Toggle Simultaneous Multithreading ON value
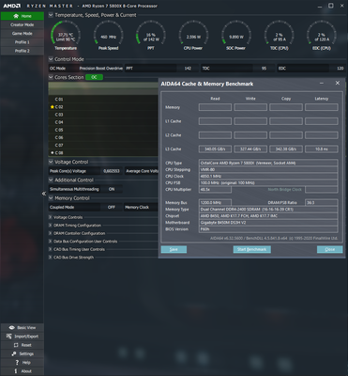Viewport: 348px width, 376px height. (x=112, y=189)
